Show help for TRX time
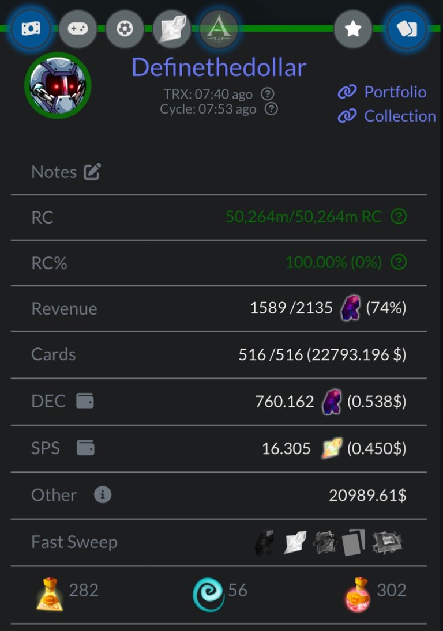Viewport: 443px width, 631px height. point(268,94)
